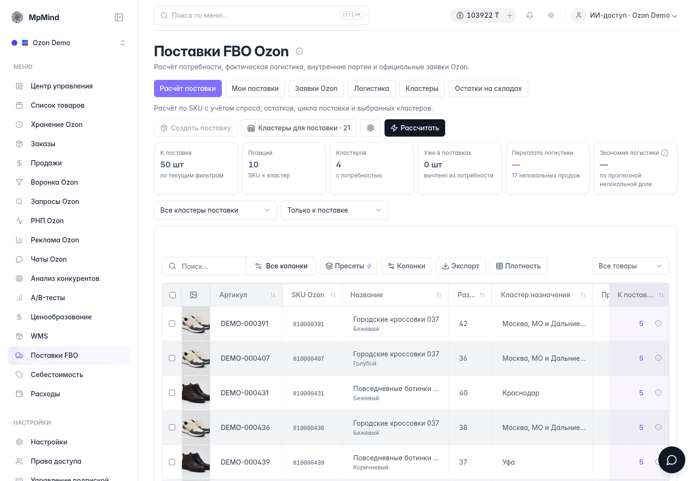Open info icon for DEMO-000431 supply quantity

(658, 392)
